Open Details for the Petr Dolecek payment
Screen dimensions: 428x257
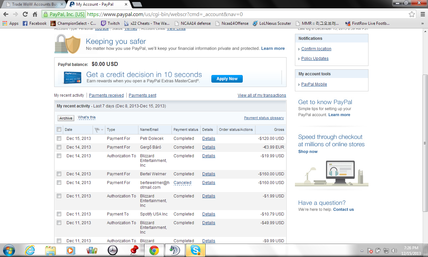click(209, 139)
